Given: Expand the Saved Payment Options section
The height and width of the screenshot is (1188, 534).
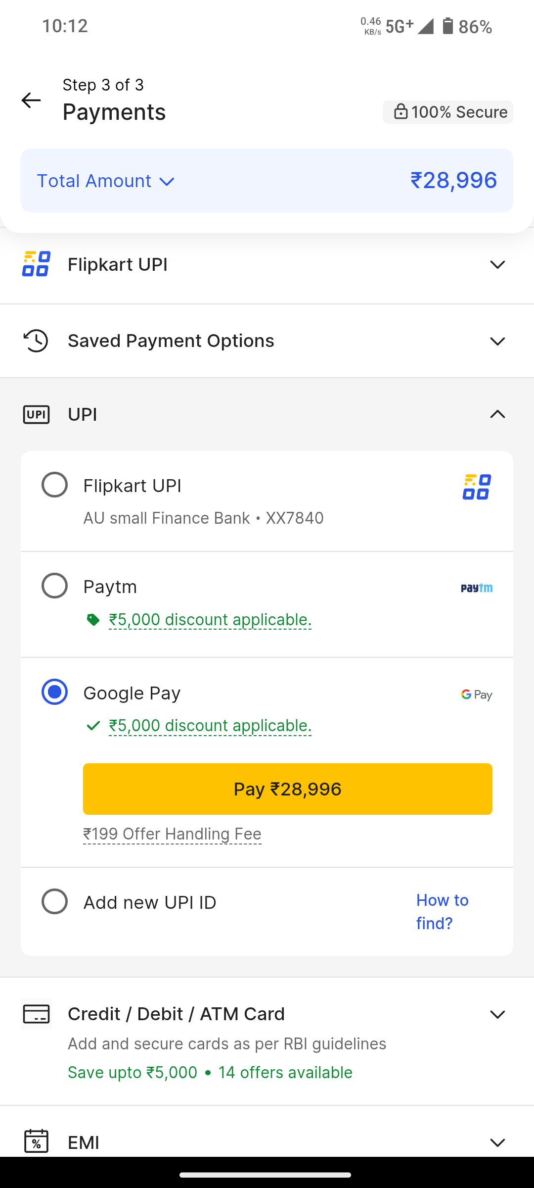Looking at the screenshot, I should (497, 341).
